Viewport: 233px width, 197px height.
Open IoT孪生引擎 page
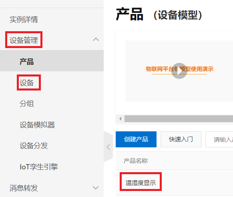pyautogui.click(x=39, y=167)
